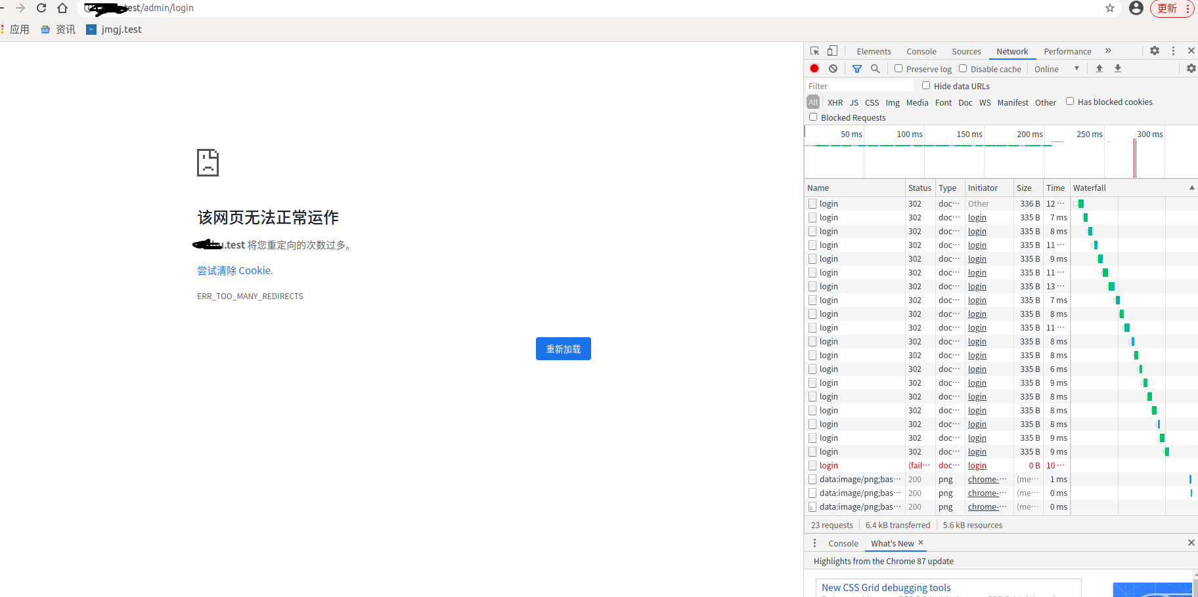
Task: Open DevTools three-dot customize menu
Action: tap(1173, 51)
